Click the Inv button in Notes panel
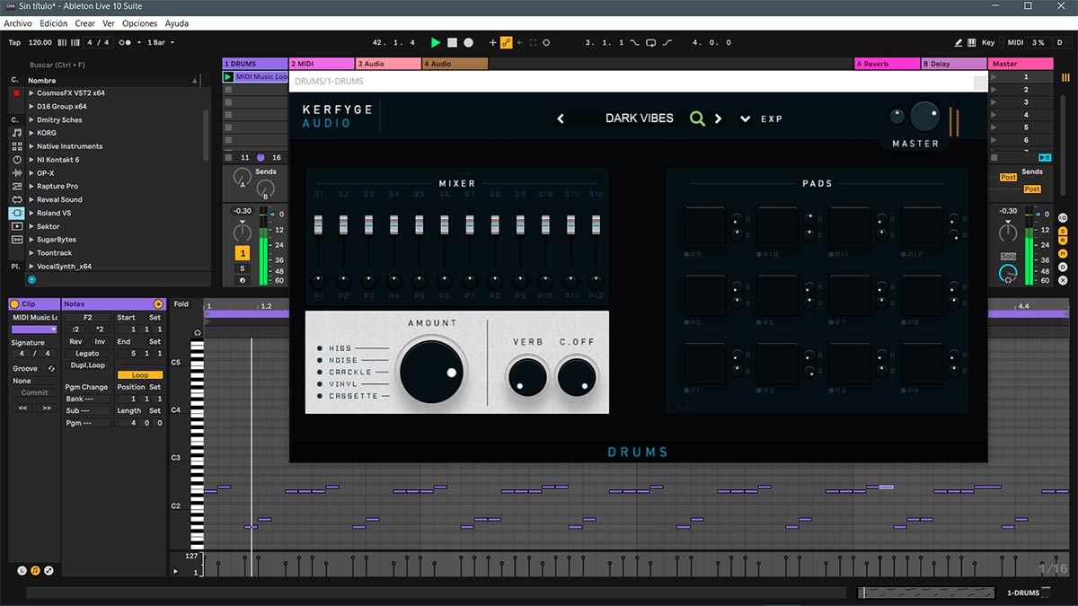 point(100,341)
